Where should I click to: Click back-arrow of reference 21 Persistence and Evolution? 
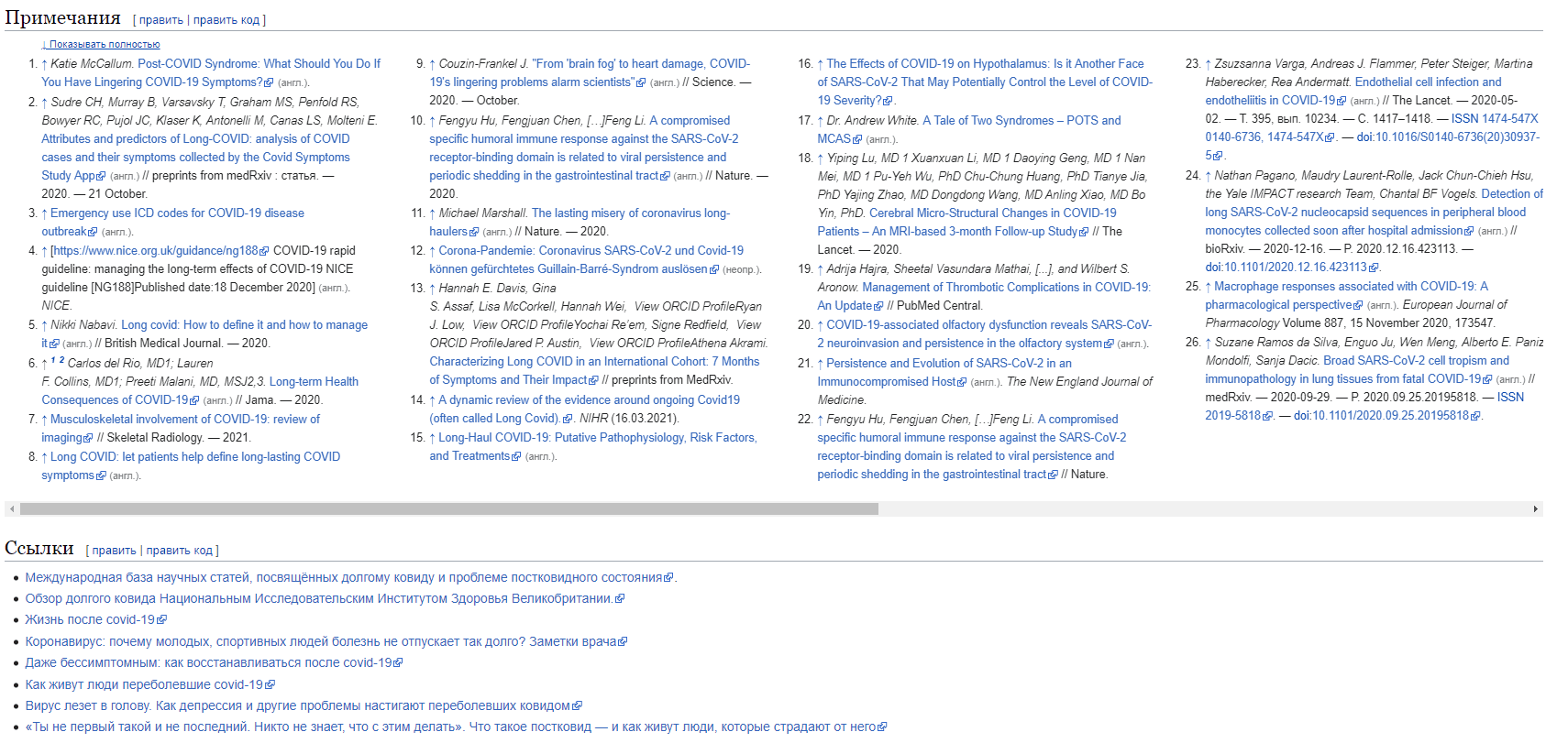821,364
